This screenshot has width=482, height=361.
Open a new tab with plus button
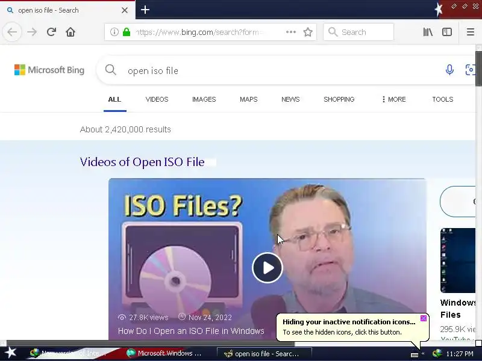(x=145, y=10)
